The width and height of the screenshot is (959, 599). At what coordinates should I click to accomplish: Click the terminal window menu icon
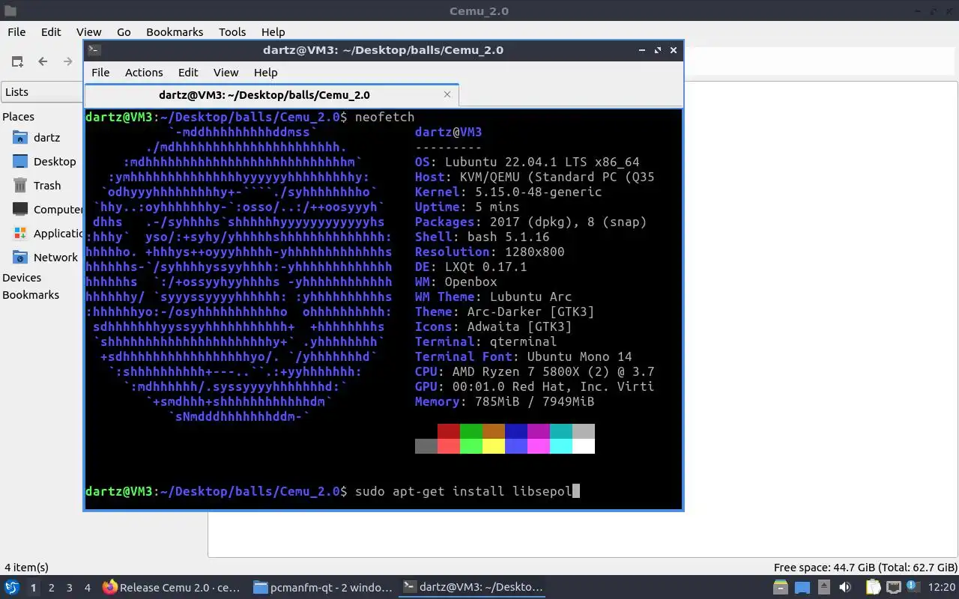click(x=94, y=50)
